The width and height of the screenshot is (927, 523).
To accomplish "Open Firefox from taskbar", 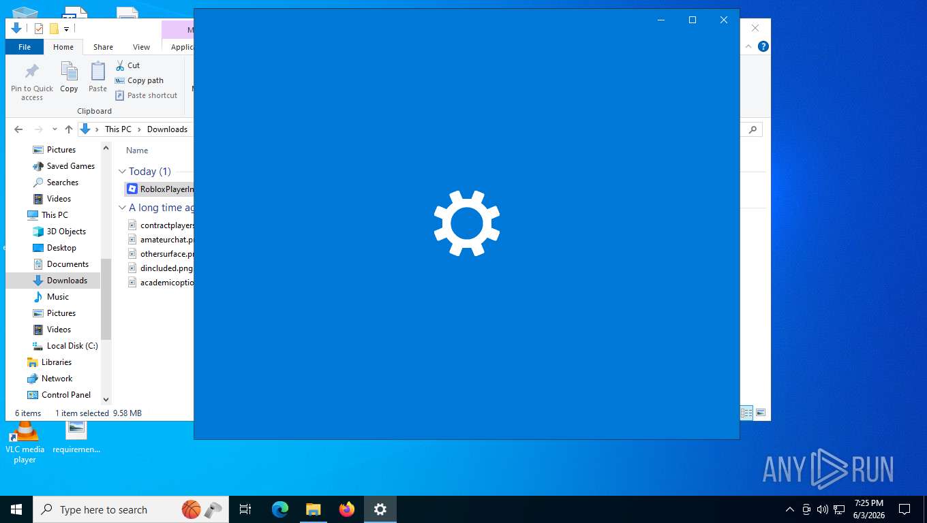I will click(347, 509).
